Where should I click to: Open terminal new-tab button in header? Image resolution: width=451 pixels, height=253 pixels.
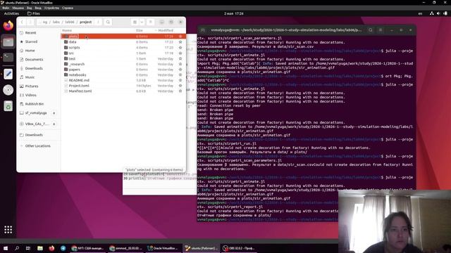click(203, 30)
